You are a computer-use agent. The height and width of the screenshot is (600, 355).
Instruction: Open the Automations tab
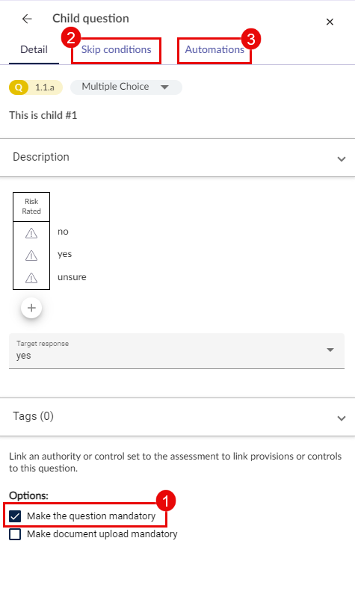214,50
